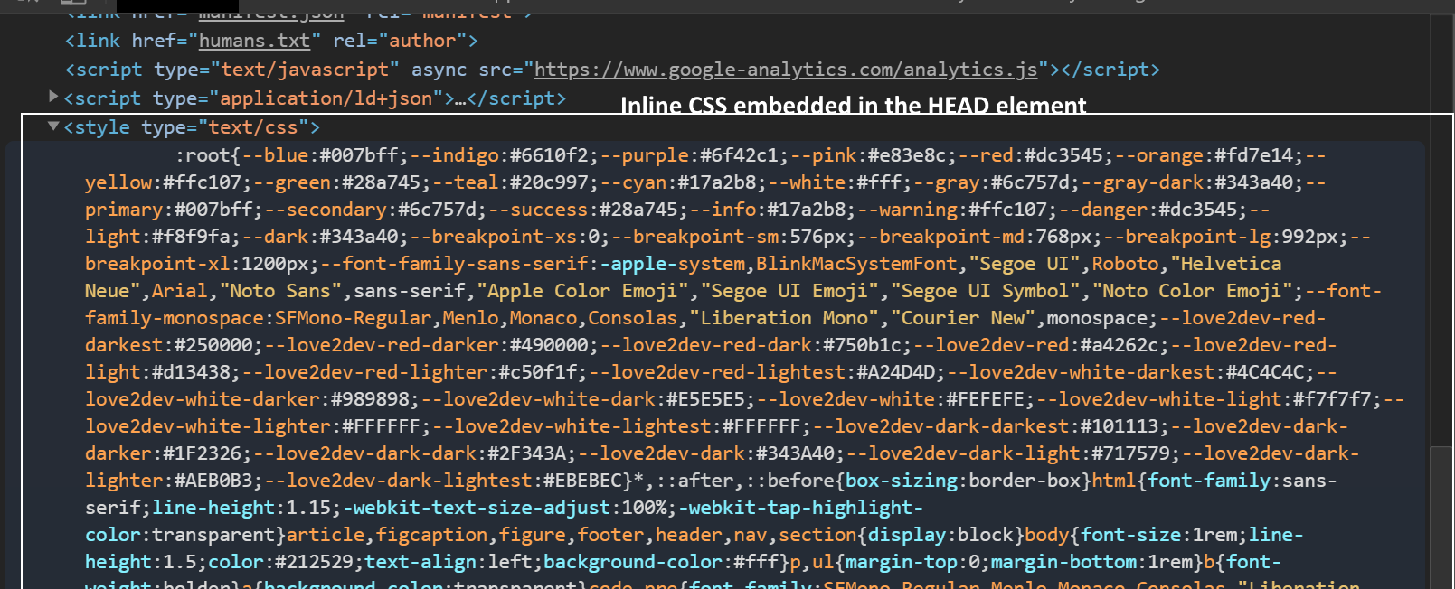This screenshot has height=589, width=1455.
Task: Select the closing script tag after analytics.js
Action: (1110, 70)
